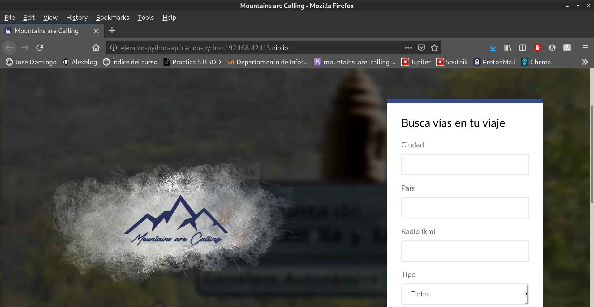Click the Ciudad input field

[x=465, y=164]
